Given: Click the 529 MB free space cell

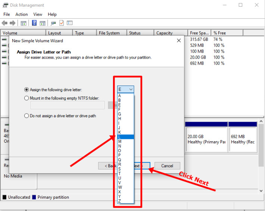Looking at the screenshot, I should (197, 45).
